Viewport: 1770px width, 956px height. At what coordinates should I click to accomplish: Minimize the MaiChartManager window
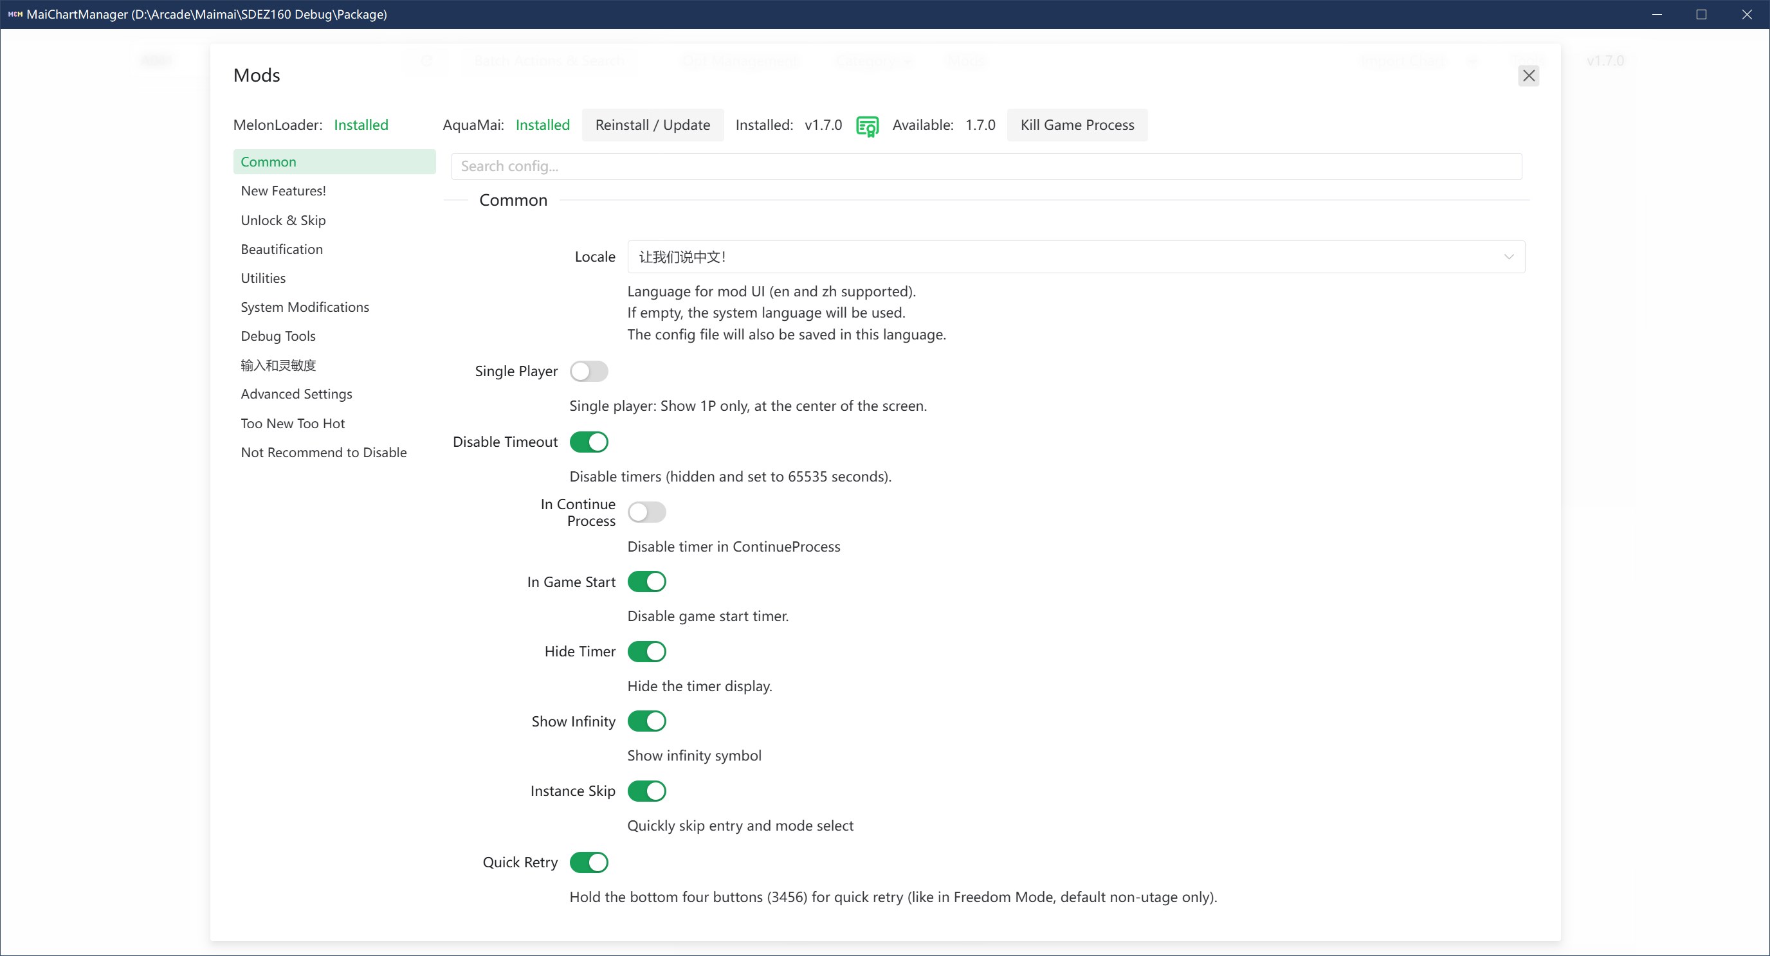pyautogui.click(x=1657, y=14)
